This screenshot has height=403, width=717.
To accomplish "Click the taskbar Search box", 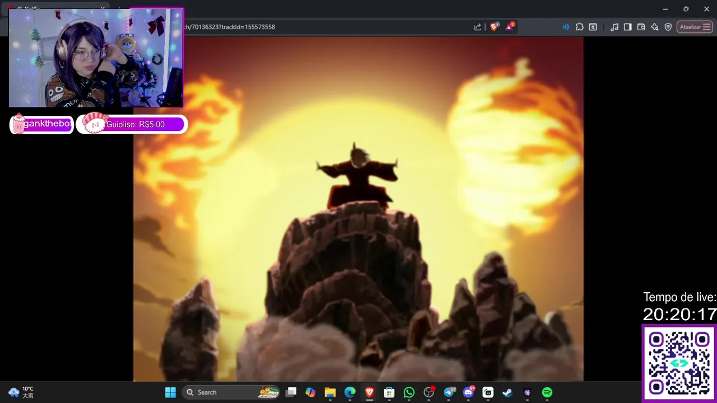I will point(232,392).
